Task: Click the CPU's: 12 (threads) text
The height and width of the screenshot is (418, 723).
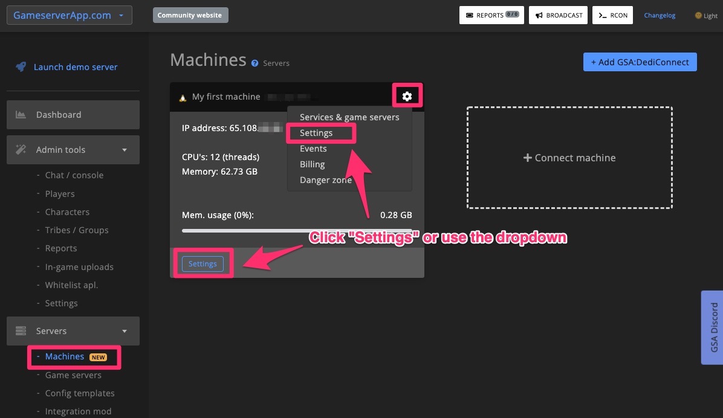Action: point(221,157)
